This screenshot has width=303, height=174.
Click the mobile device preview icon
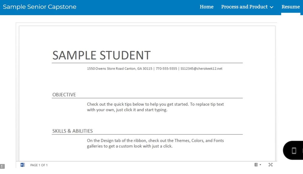coord(294,150)
